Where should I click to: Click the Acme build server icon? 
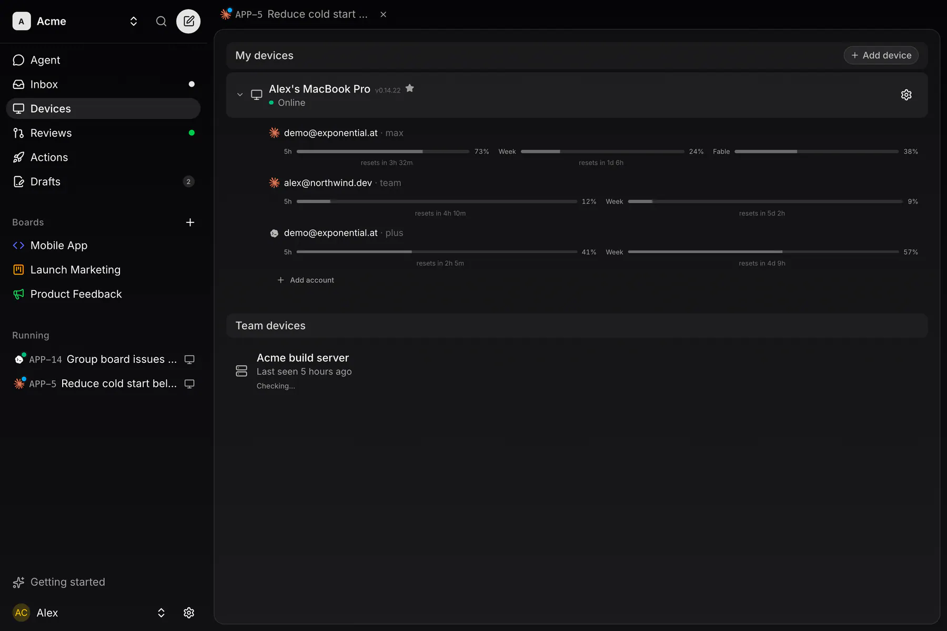(x=241, y=371)
